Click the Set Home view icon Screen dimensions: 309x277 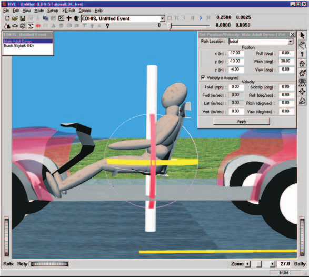point(302,73)
